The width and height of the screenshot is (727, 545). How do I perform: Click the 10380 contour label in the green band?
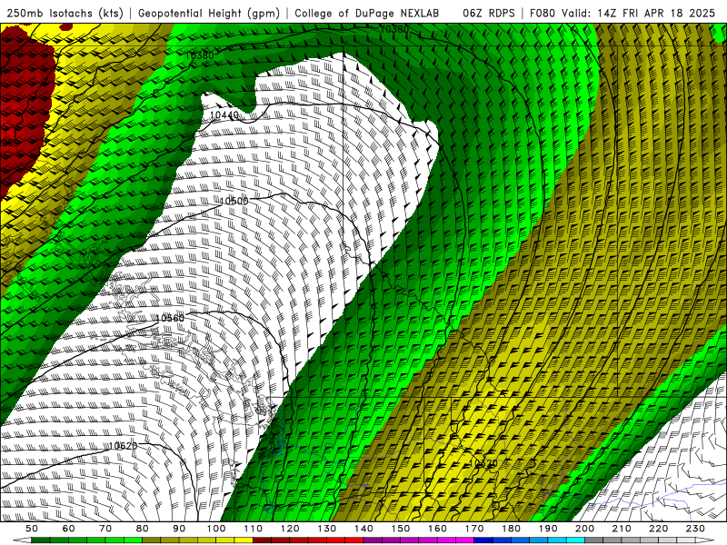coord(199,55)
